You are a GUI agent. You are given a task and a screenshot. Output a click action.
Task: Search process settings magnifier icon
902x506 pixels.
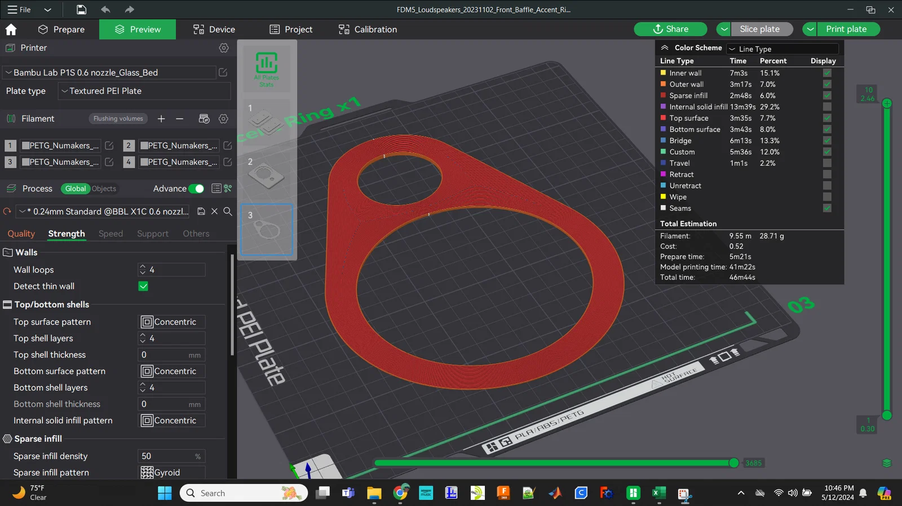(x=228, y=212)
